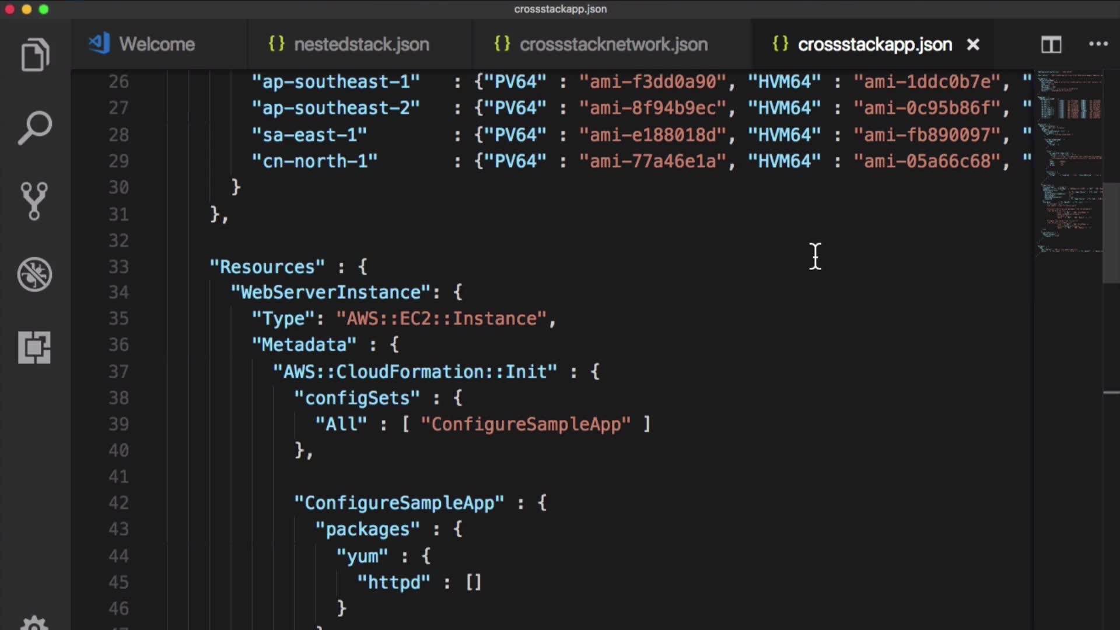Open the more actions ellipsis menu
The height and width of the screenshot is (630, 1120).
pos(1098,44)
